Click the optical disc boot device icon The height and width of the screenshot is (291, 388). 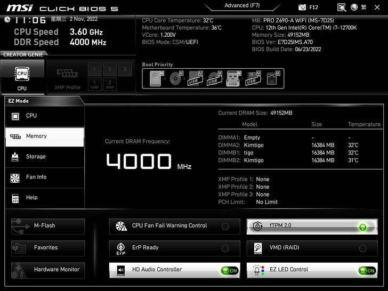pos(176,78)
